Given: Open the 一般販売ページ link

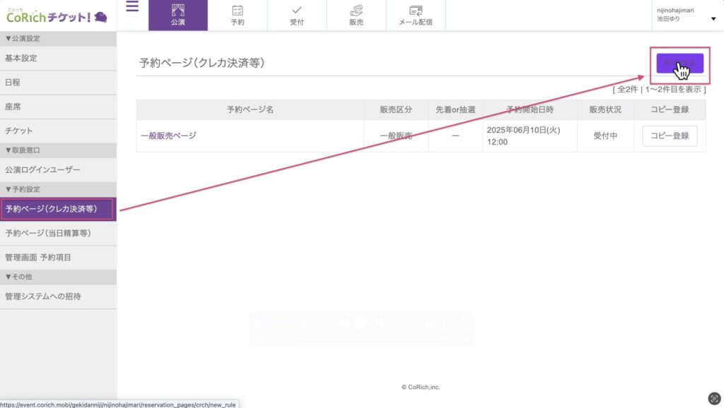Looking at the screenshot, I should (168, 136).
